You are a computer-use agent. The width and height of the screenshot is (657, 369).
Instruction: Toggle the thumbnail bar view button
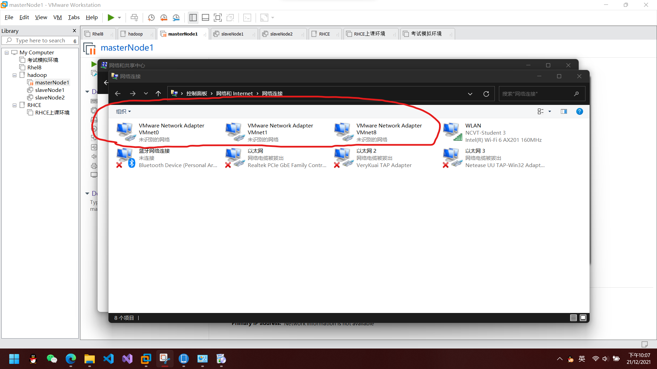click(x=205, y=17)
